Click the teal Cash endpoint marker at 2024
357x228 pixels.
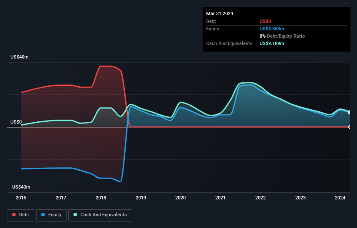click(x=350, y=112)
